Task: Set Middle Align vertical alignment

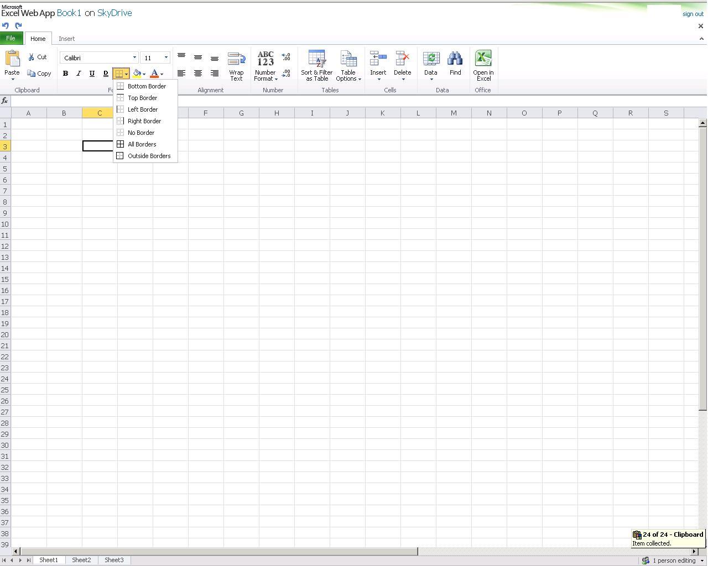Action: [x=198, y=57]
